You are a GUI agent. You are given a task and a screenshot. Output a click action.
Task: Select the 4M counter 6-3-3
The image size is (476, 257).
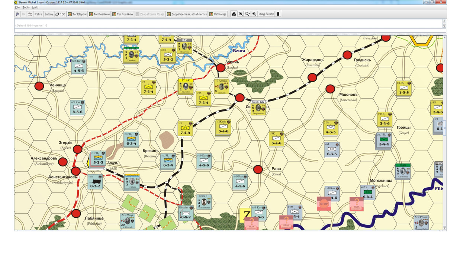[x=332, y=149]
